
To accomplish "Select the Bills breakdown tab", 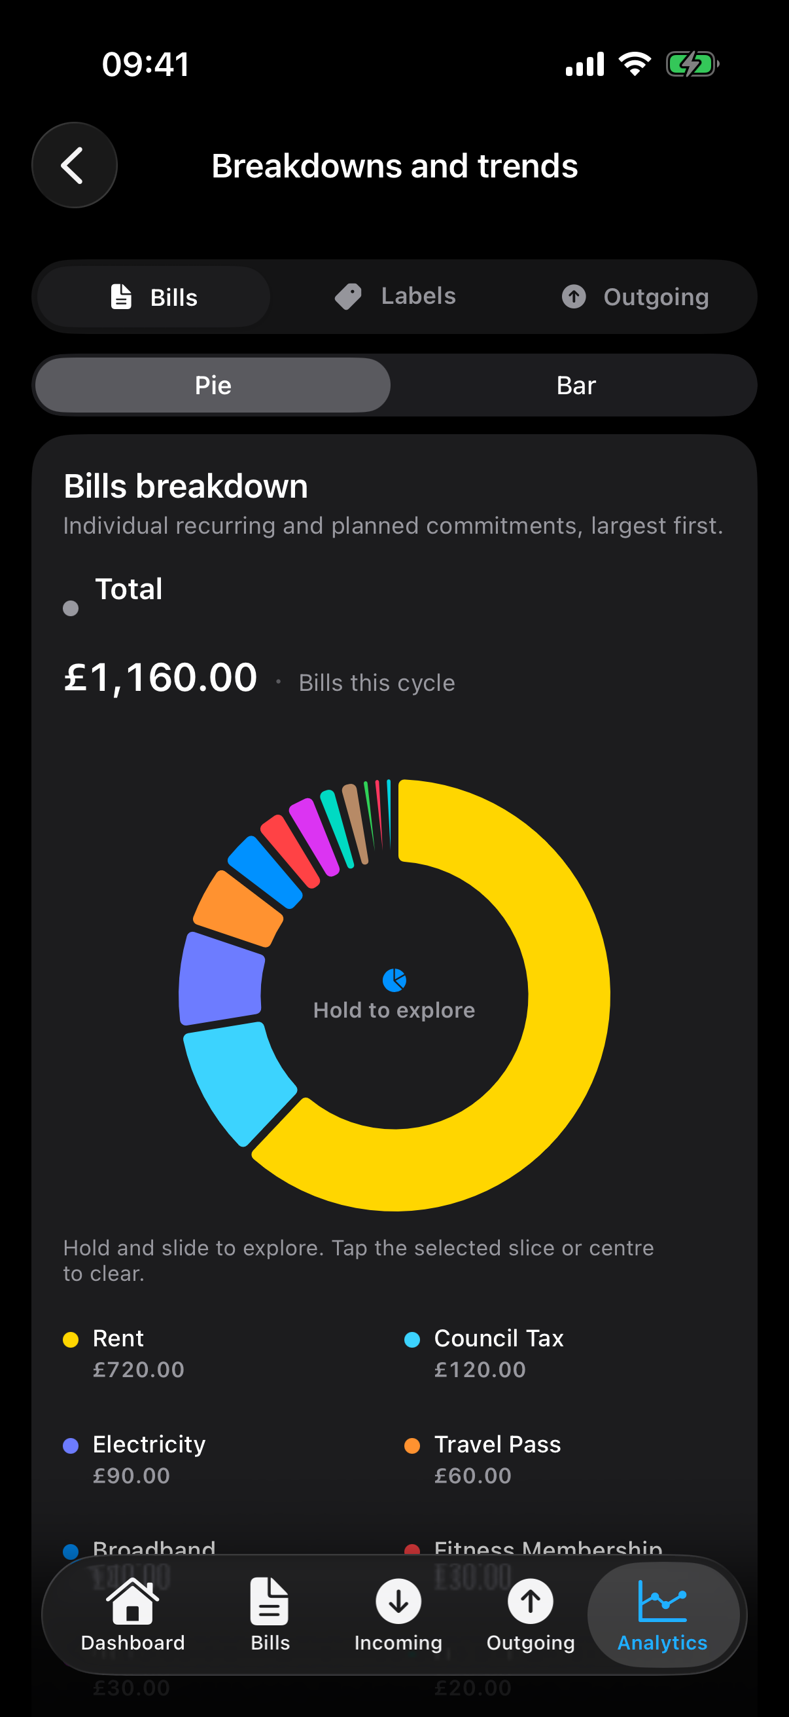I will pos(154,297).
